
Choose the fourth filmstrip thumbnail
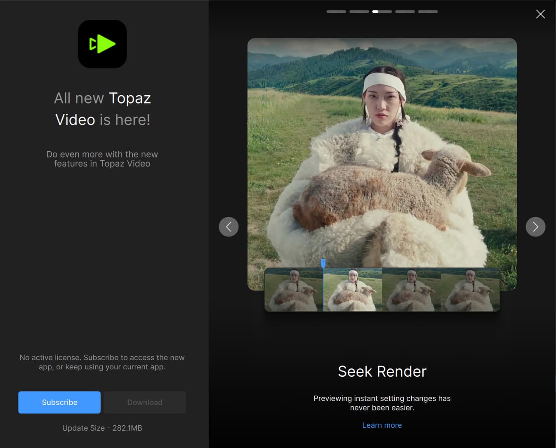pyautogui.click(x=470, y=290)
